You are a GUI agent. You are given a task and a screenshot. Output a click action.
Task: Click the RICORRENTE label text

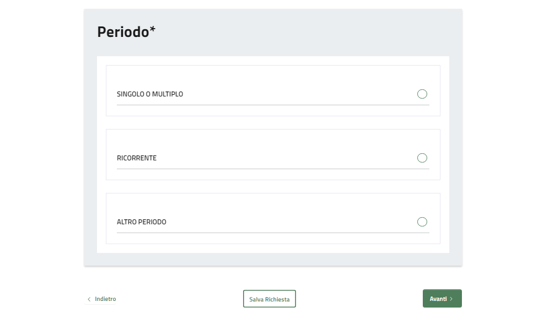pyautogui.click(x=137, y=158)
